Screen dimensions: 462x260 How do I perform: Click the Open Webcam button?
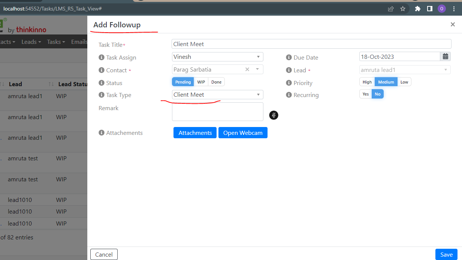tap(243, 133)
